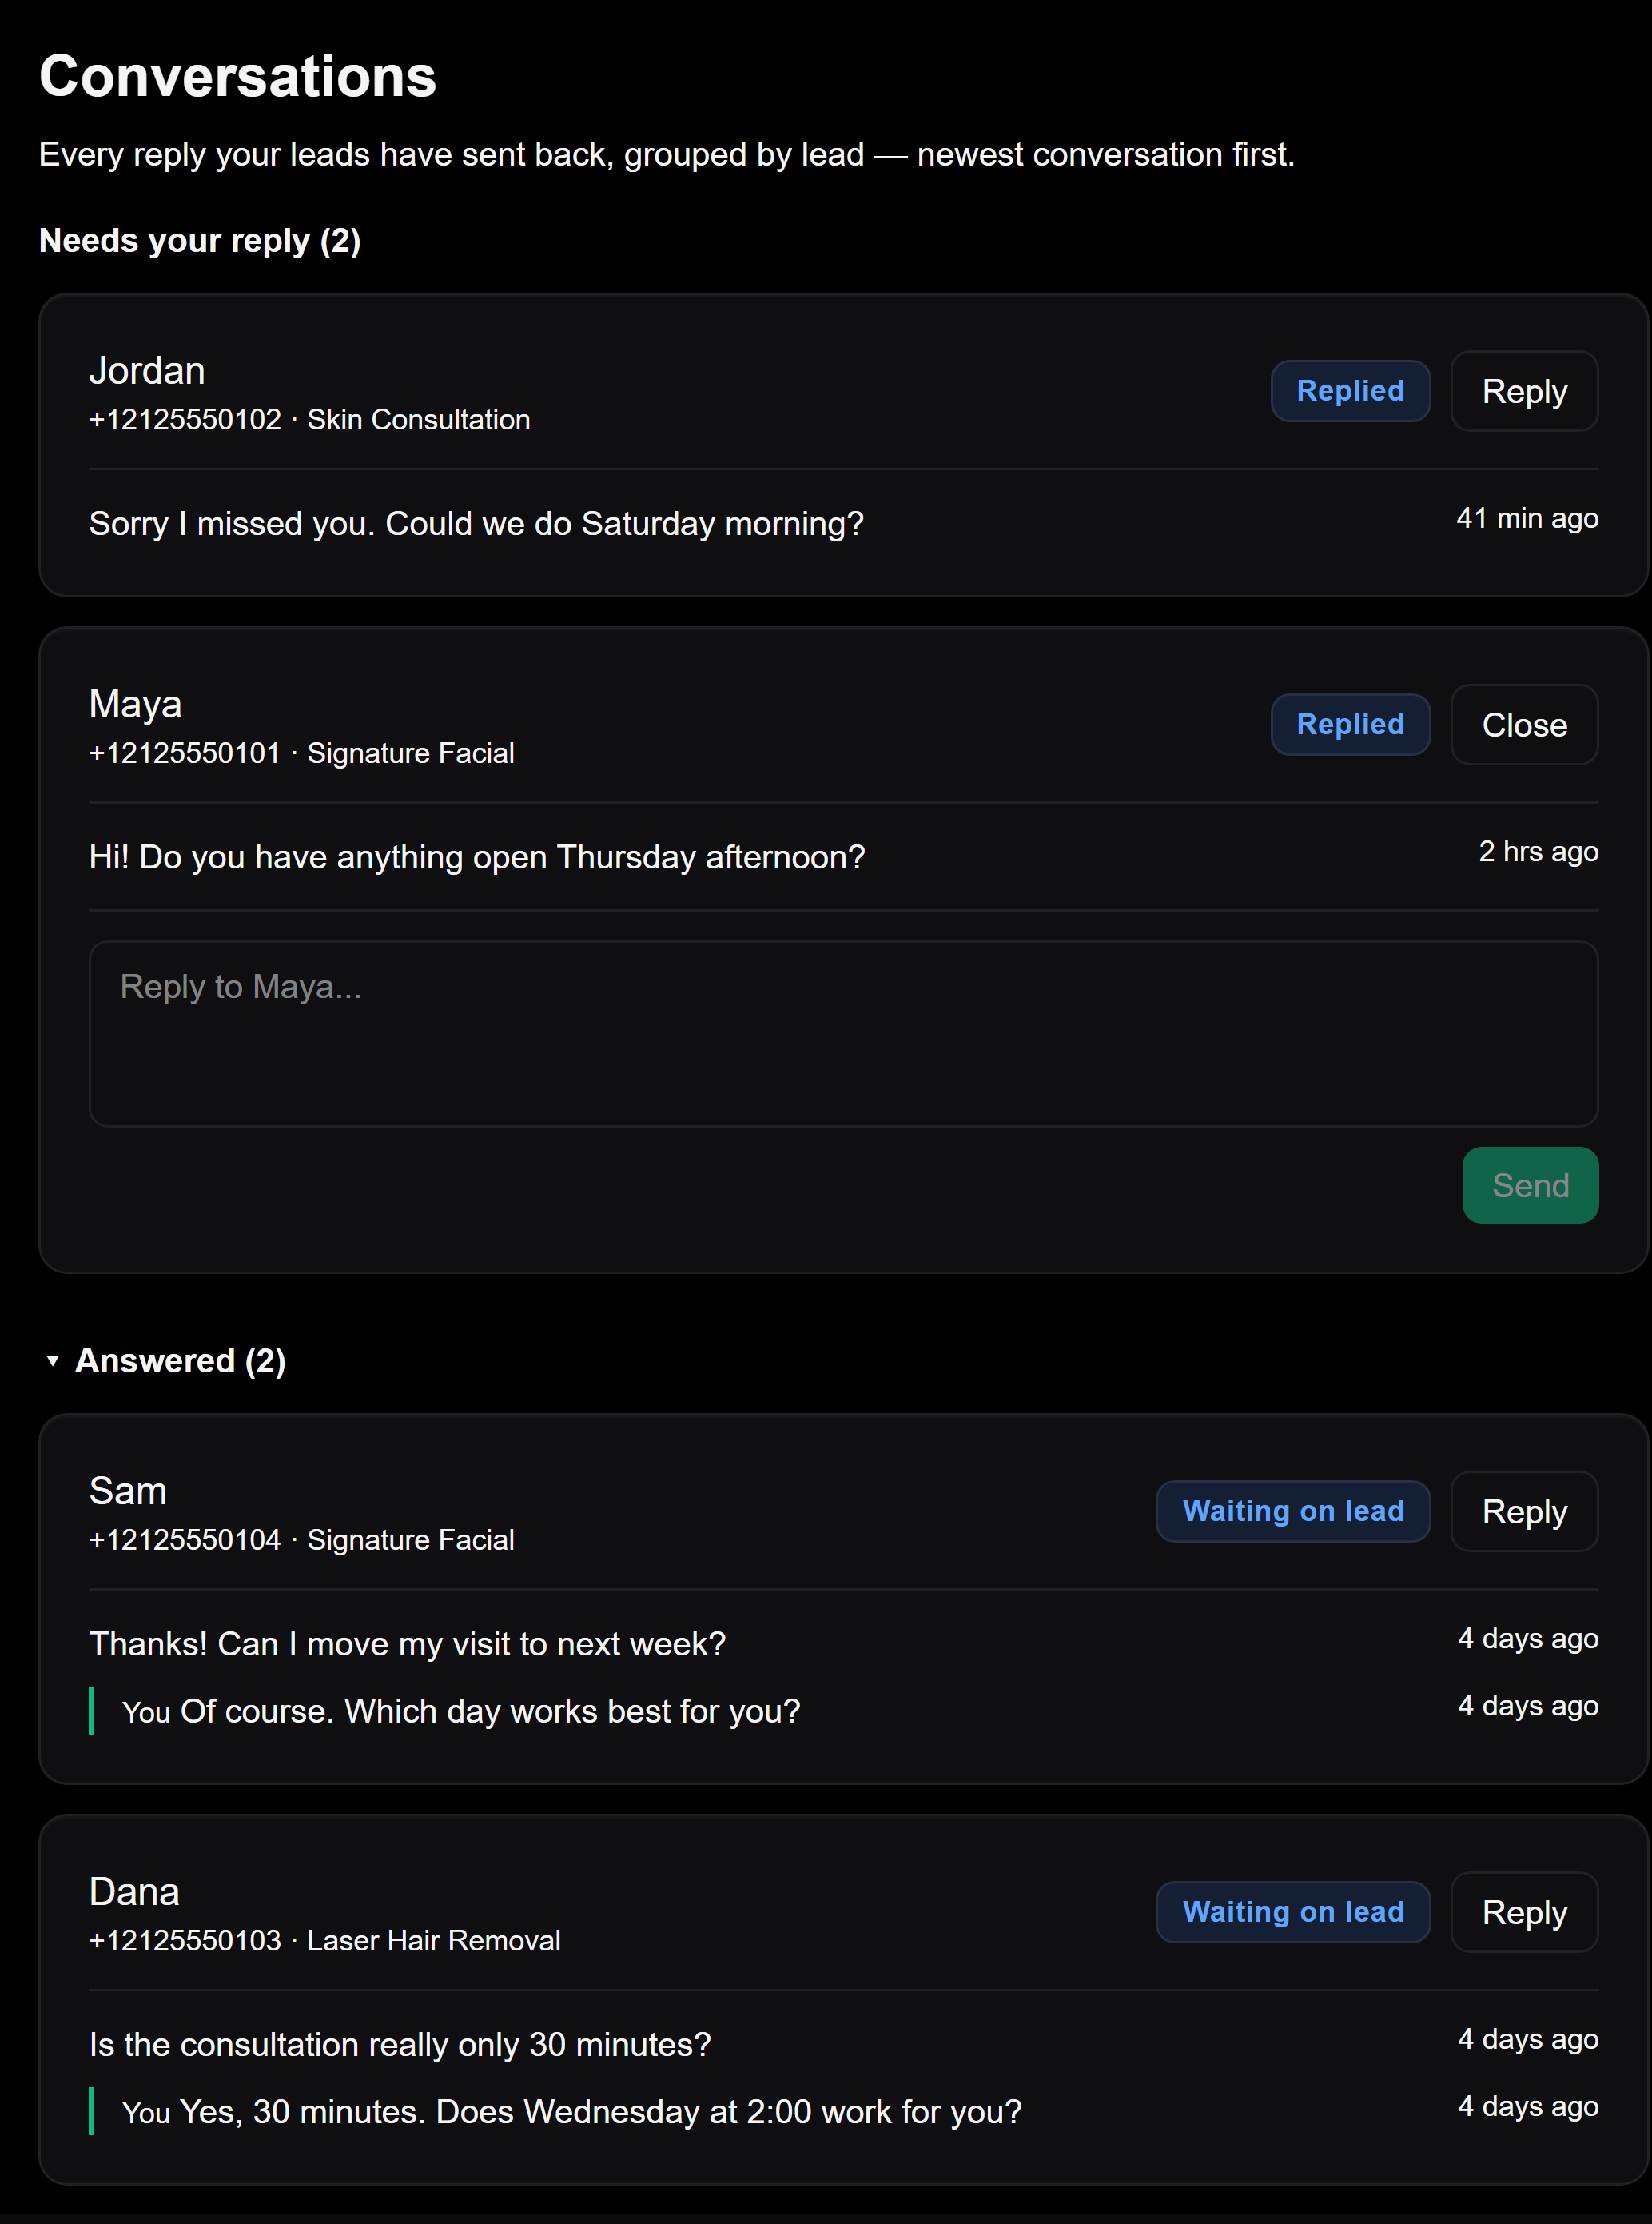The width and height of the screenshot is (1652, 2224).
Task: Click the Replied badge for Jordan
Action: coord(1350,391)
